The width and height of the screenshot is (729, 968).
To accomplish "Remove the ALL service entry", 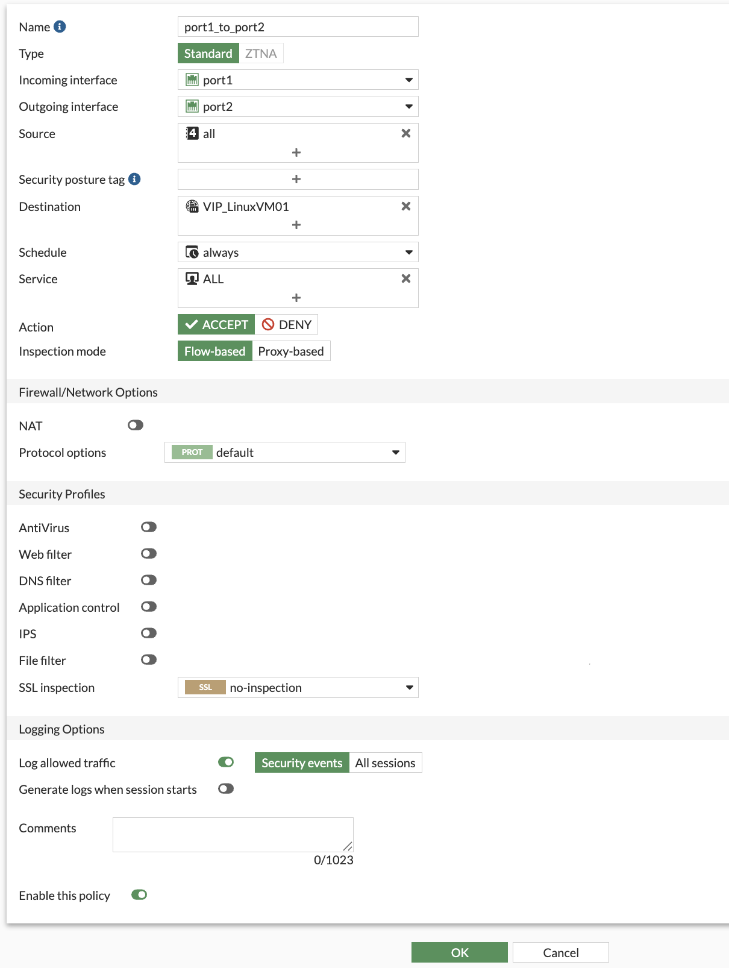I will point(406,278).
